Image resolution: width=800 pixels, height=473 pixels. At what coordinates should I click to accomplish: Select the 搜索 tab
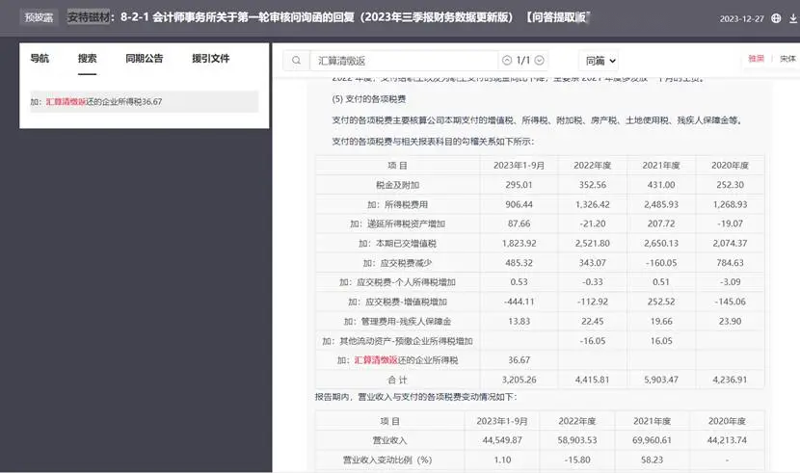pyautogui.click(x=88, y=58)
